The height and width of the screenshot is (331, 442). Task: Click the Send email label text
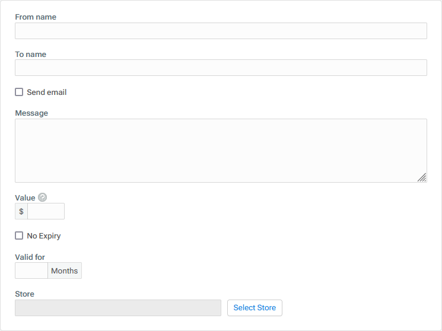(47, 93)
